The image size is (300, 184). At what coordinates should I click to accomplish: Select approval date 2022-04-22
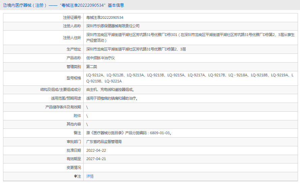[x=96, y=150]
